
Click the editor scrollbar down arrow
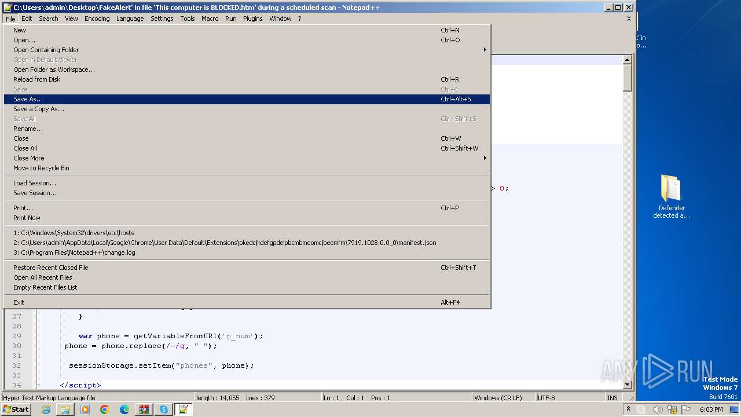[627, 385]
